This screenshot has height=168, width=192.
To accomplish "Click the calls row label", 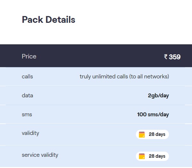I will coord(27,77).
